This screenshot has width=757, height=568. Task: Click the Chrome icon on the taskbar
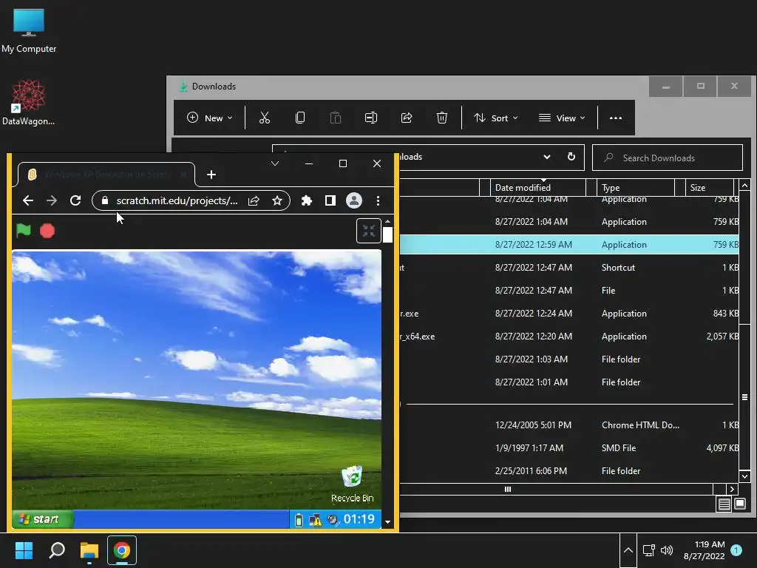122,550
